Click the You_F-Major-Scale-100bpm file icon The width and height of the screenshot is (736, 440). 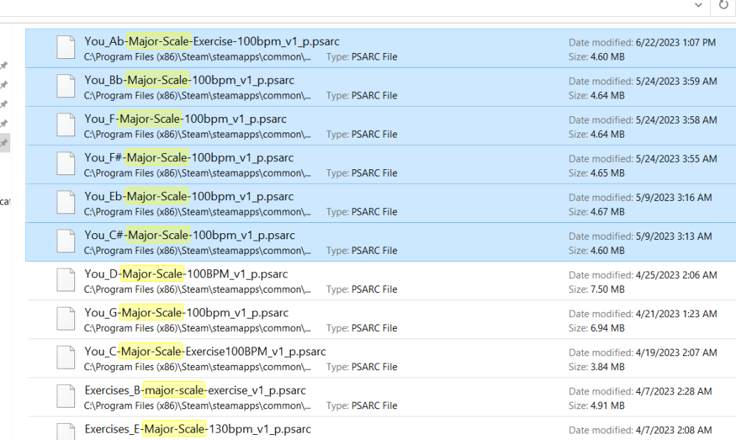66,126
